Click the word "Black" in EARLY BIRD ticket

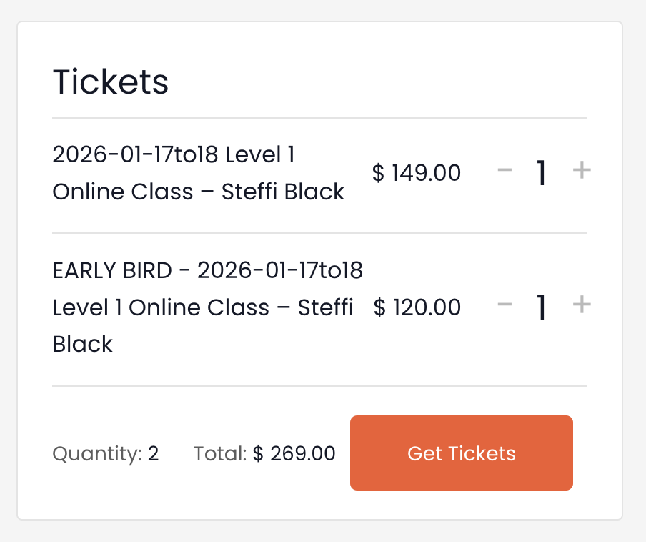[x=83, y=344]
